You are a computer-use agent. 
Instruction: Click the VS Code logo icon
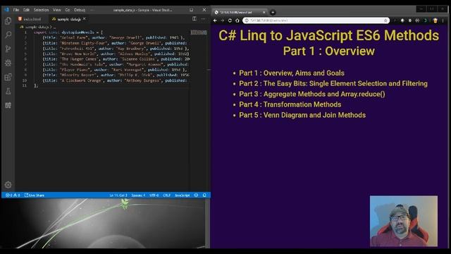(x=6, y=10)
